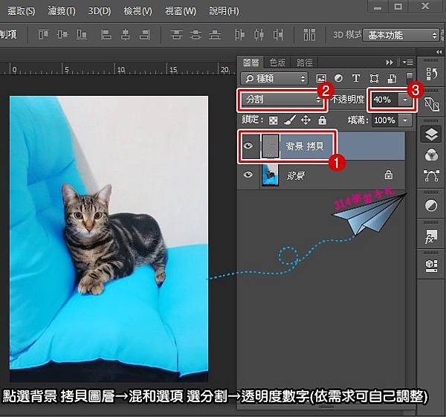The image size is (446, 417).
Task: Click the distribute left edges icon
Action: [239, 35]
